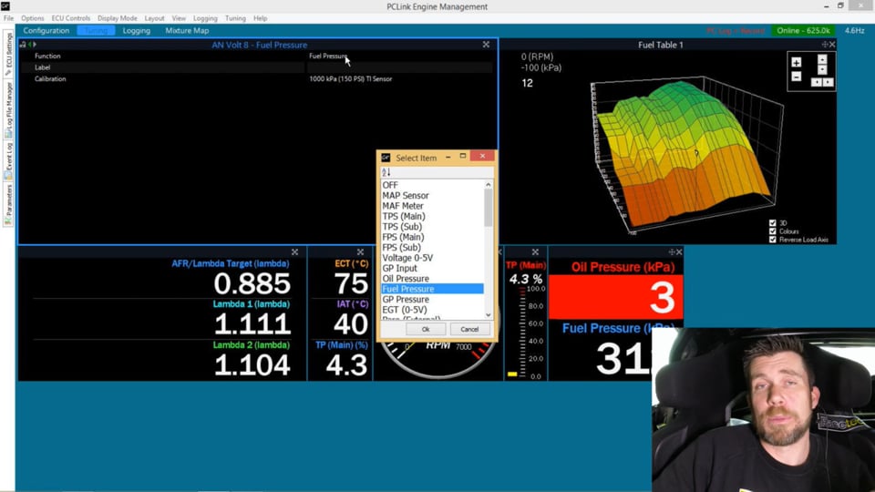The height and width of the screenshot is (492, 875).
Task: Close the Lambda readouts panel
Action: (294, 252)
